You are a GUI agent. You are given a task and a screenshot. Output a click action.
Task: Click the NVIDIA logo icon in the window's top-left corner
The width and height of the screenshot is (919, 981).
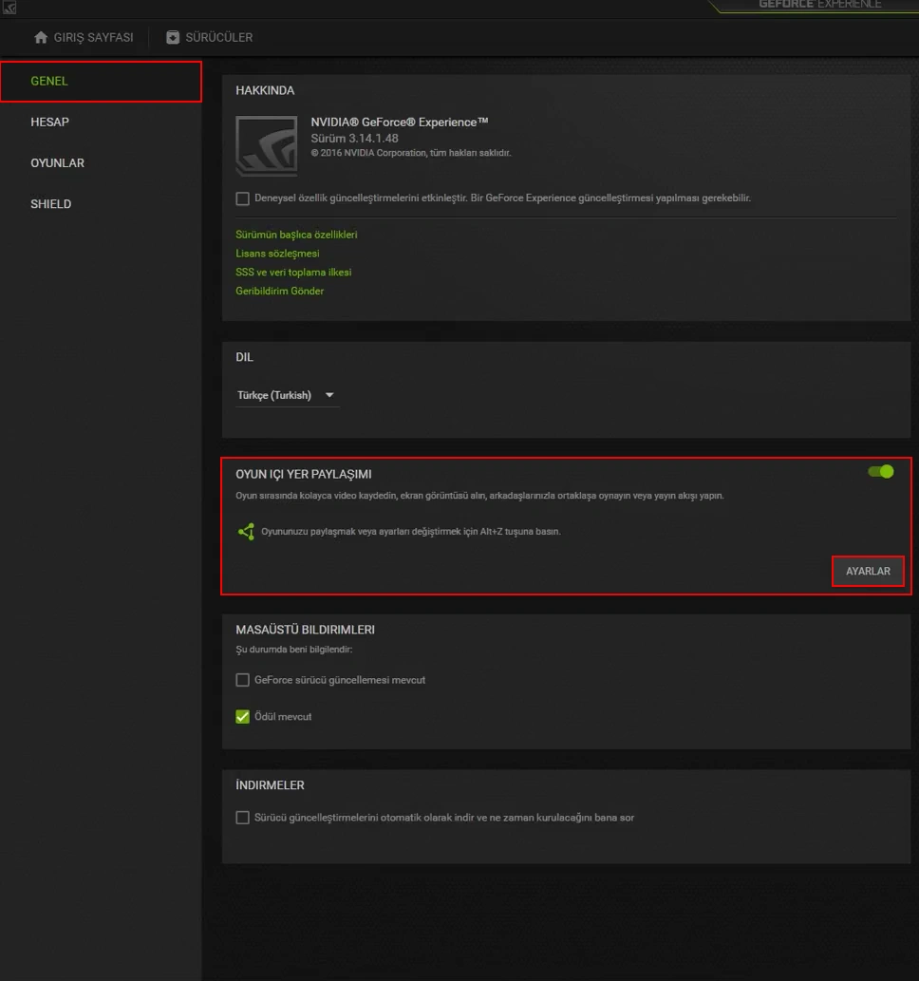(x=9, y=8)
